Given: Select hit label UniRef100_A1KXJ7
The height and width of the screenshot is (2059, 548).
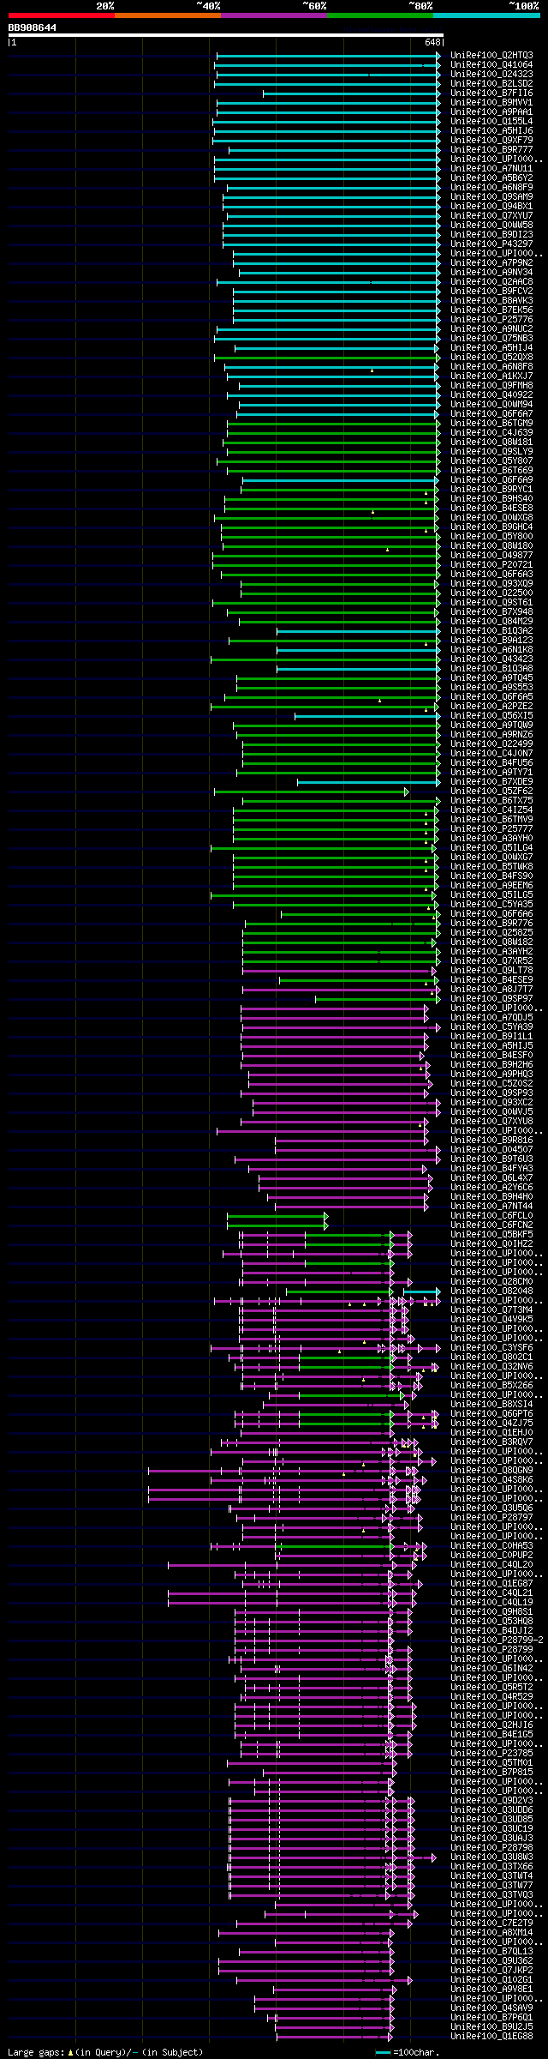Looking at the screenshot, I should click(x=491, y=376).
